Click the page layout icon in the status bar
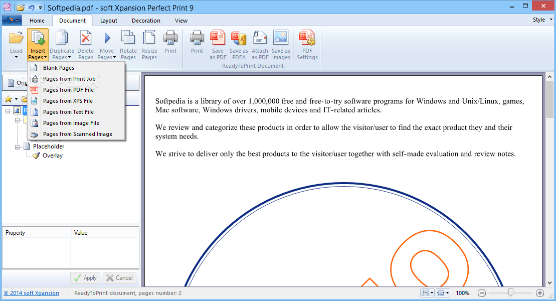Image resolution: width=556 pixels, height=301 pixels. click(x=425, y=293)
